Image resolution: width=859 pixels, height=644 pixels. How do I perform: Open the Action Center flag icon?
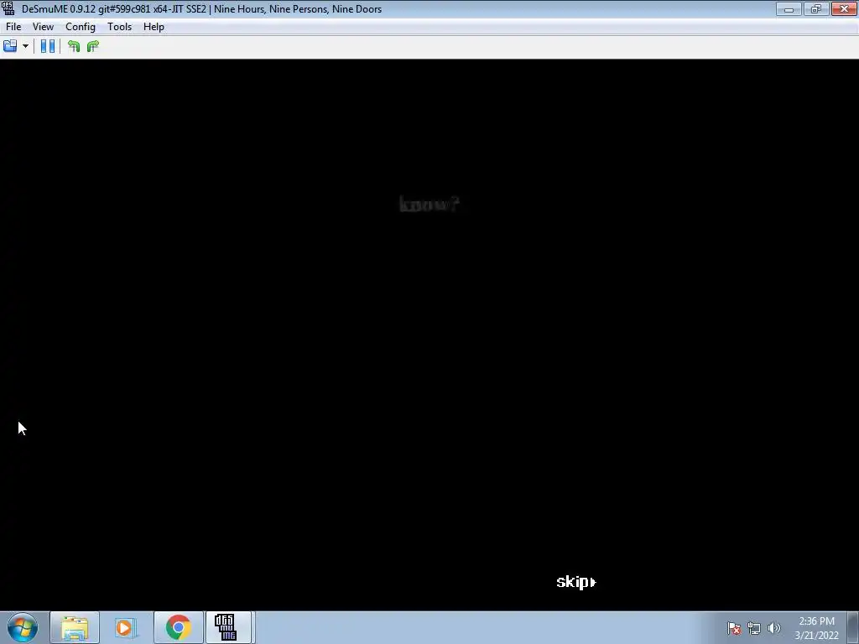(734, 628)
